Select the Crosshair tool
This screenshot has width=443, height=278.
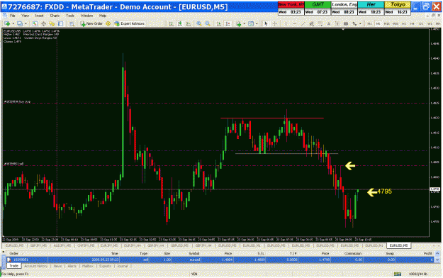[x=274, y=23]
